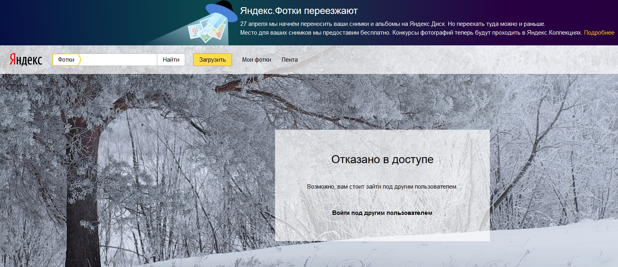
Task: Click the text Возможно, вам стоит зайти message
Action: tap(382, 186)
